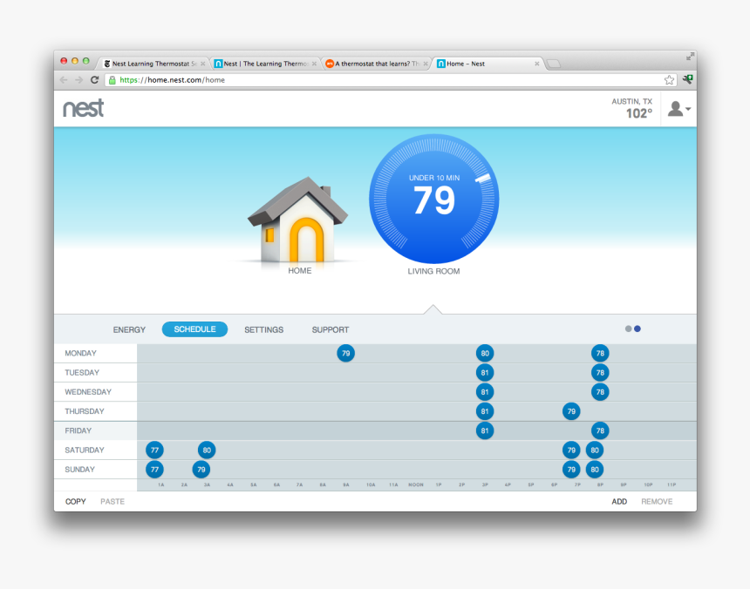This screenshot has height=589, width=750.
Task: Close the Home – Nest tab
Action: [x=536, y=64]
